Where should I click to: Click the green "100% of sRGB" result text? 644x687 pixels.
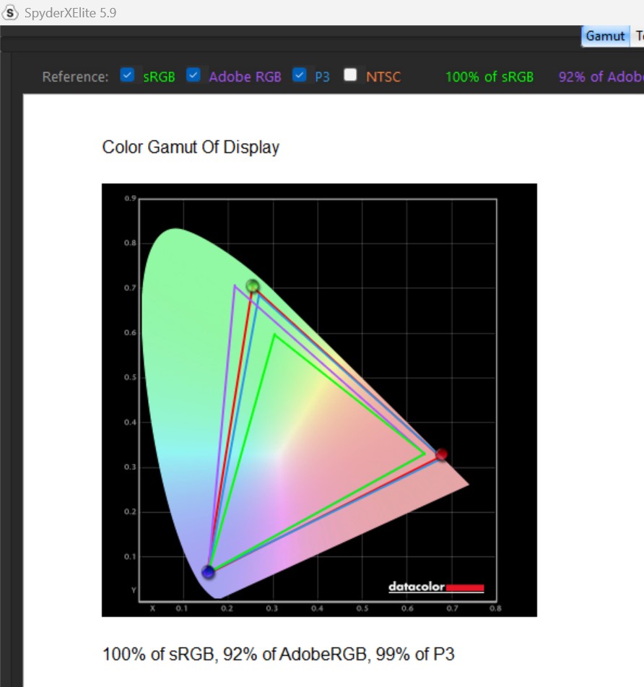pyautogui.click(x=489, y=77)
